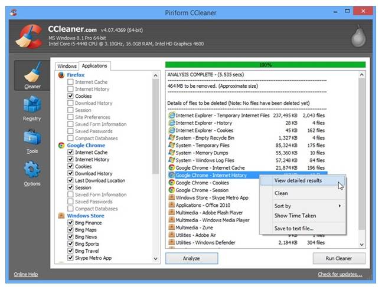Click Internet Explorer Temporary Internet Files icon
382x287 pixels.
172,116
